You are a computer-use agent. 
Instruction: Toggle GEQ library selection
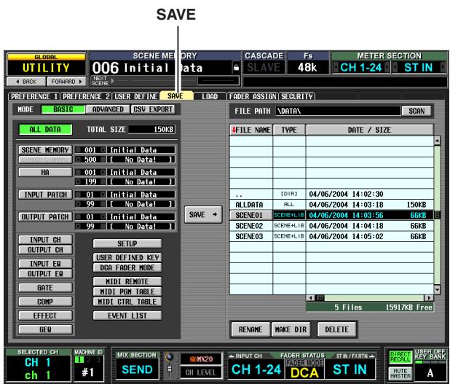pyautogui.click(x=45, y=329)
